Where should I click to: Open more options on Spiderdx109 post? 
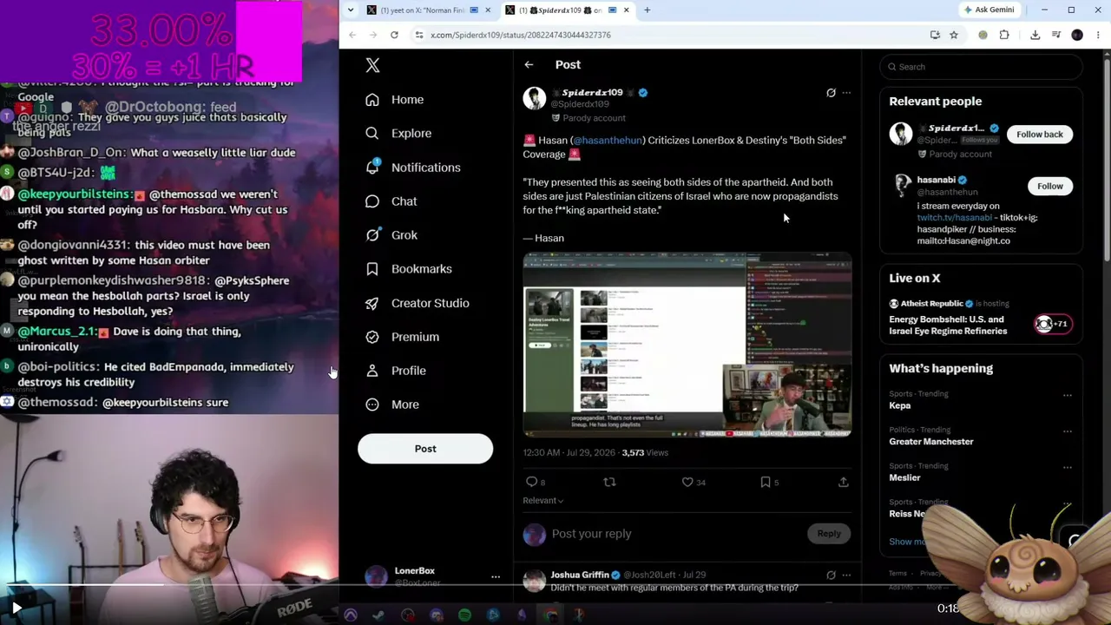pyautogui.click(x=846, y=93)
